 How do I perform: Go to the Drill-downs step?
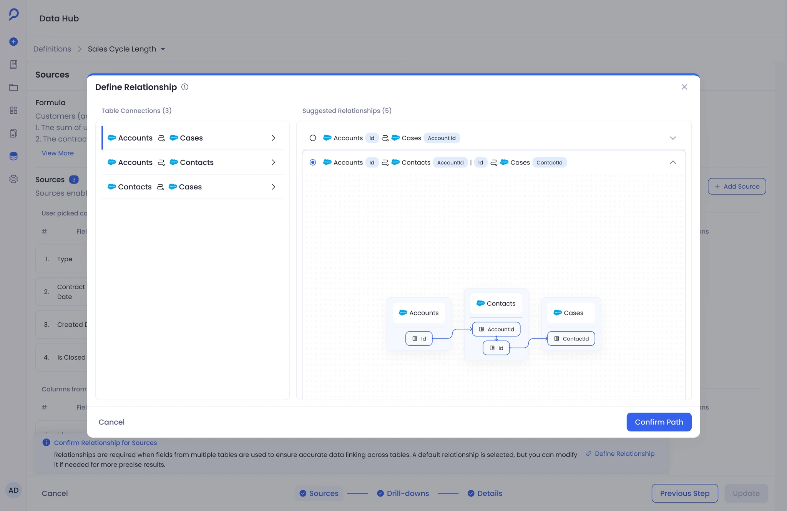click(x=403, y=493)
